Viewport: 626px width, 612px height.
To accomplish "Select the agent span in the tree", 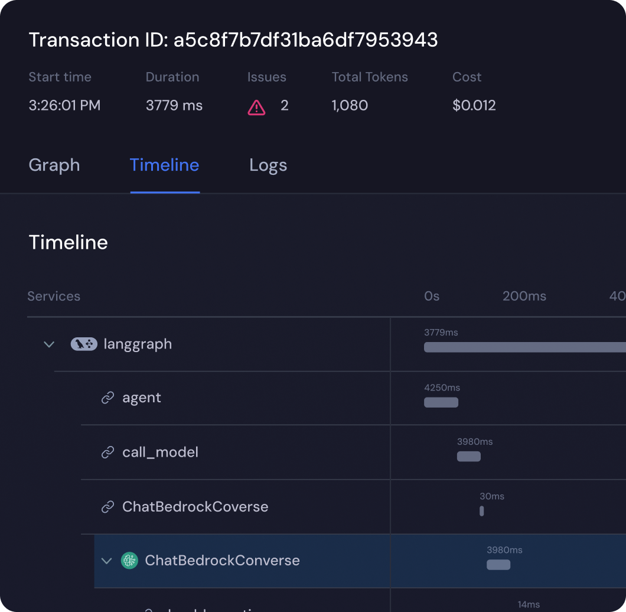I will [142, 398].
